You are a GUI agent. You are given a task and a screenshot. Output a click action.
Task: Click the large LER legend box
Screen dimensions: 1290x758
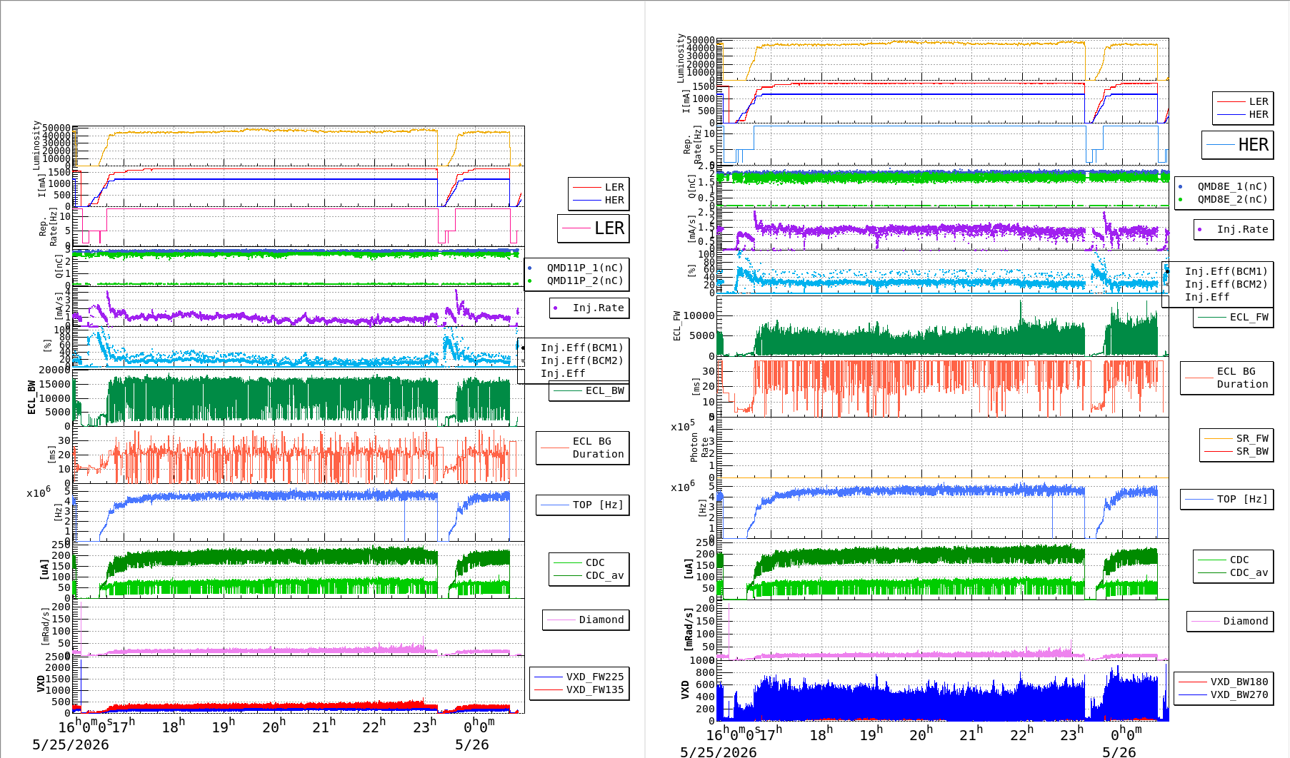pos(593,228)
